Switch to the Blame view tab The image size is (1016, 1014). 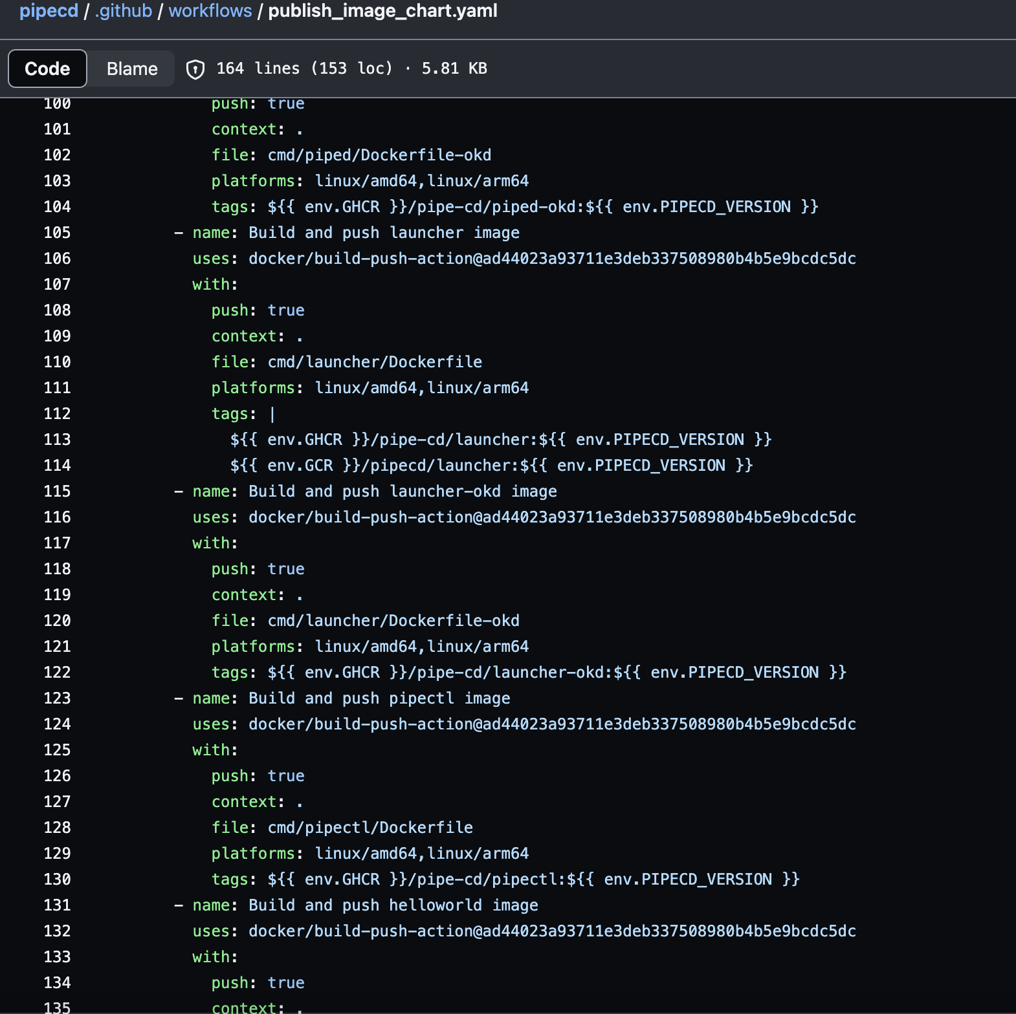click(132, 69)
